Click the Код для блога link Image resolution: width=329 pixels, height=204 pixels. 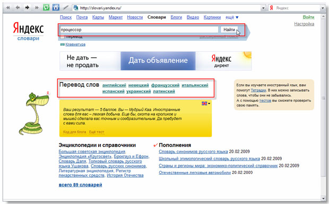[x=75, y=132]
